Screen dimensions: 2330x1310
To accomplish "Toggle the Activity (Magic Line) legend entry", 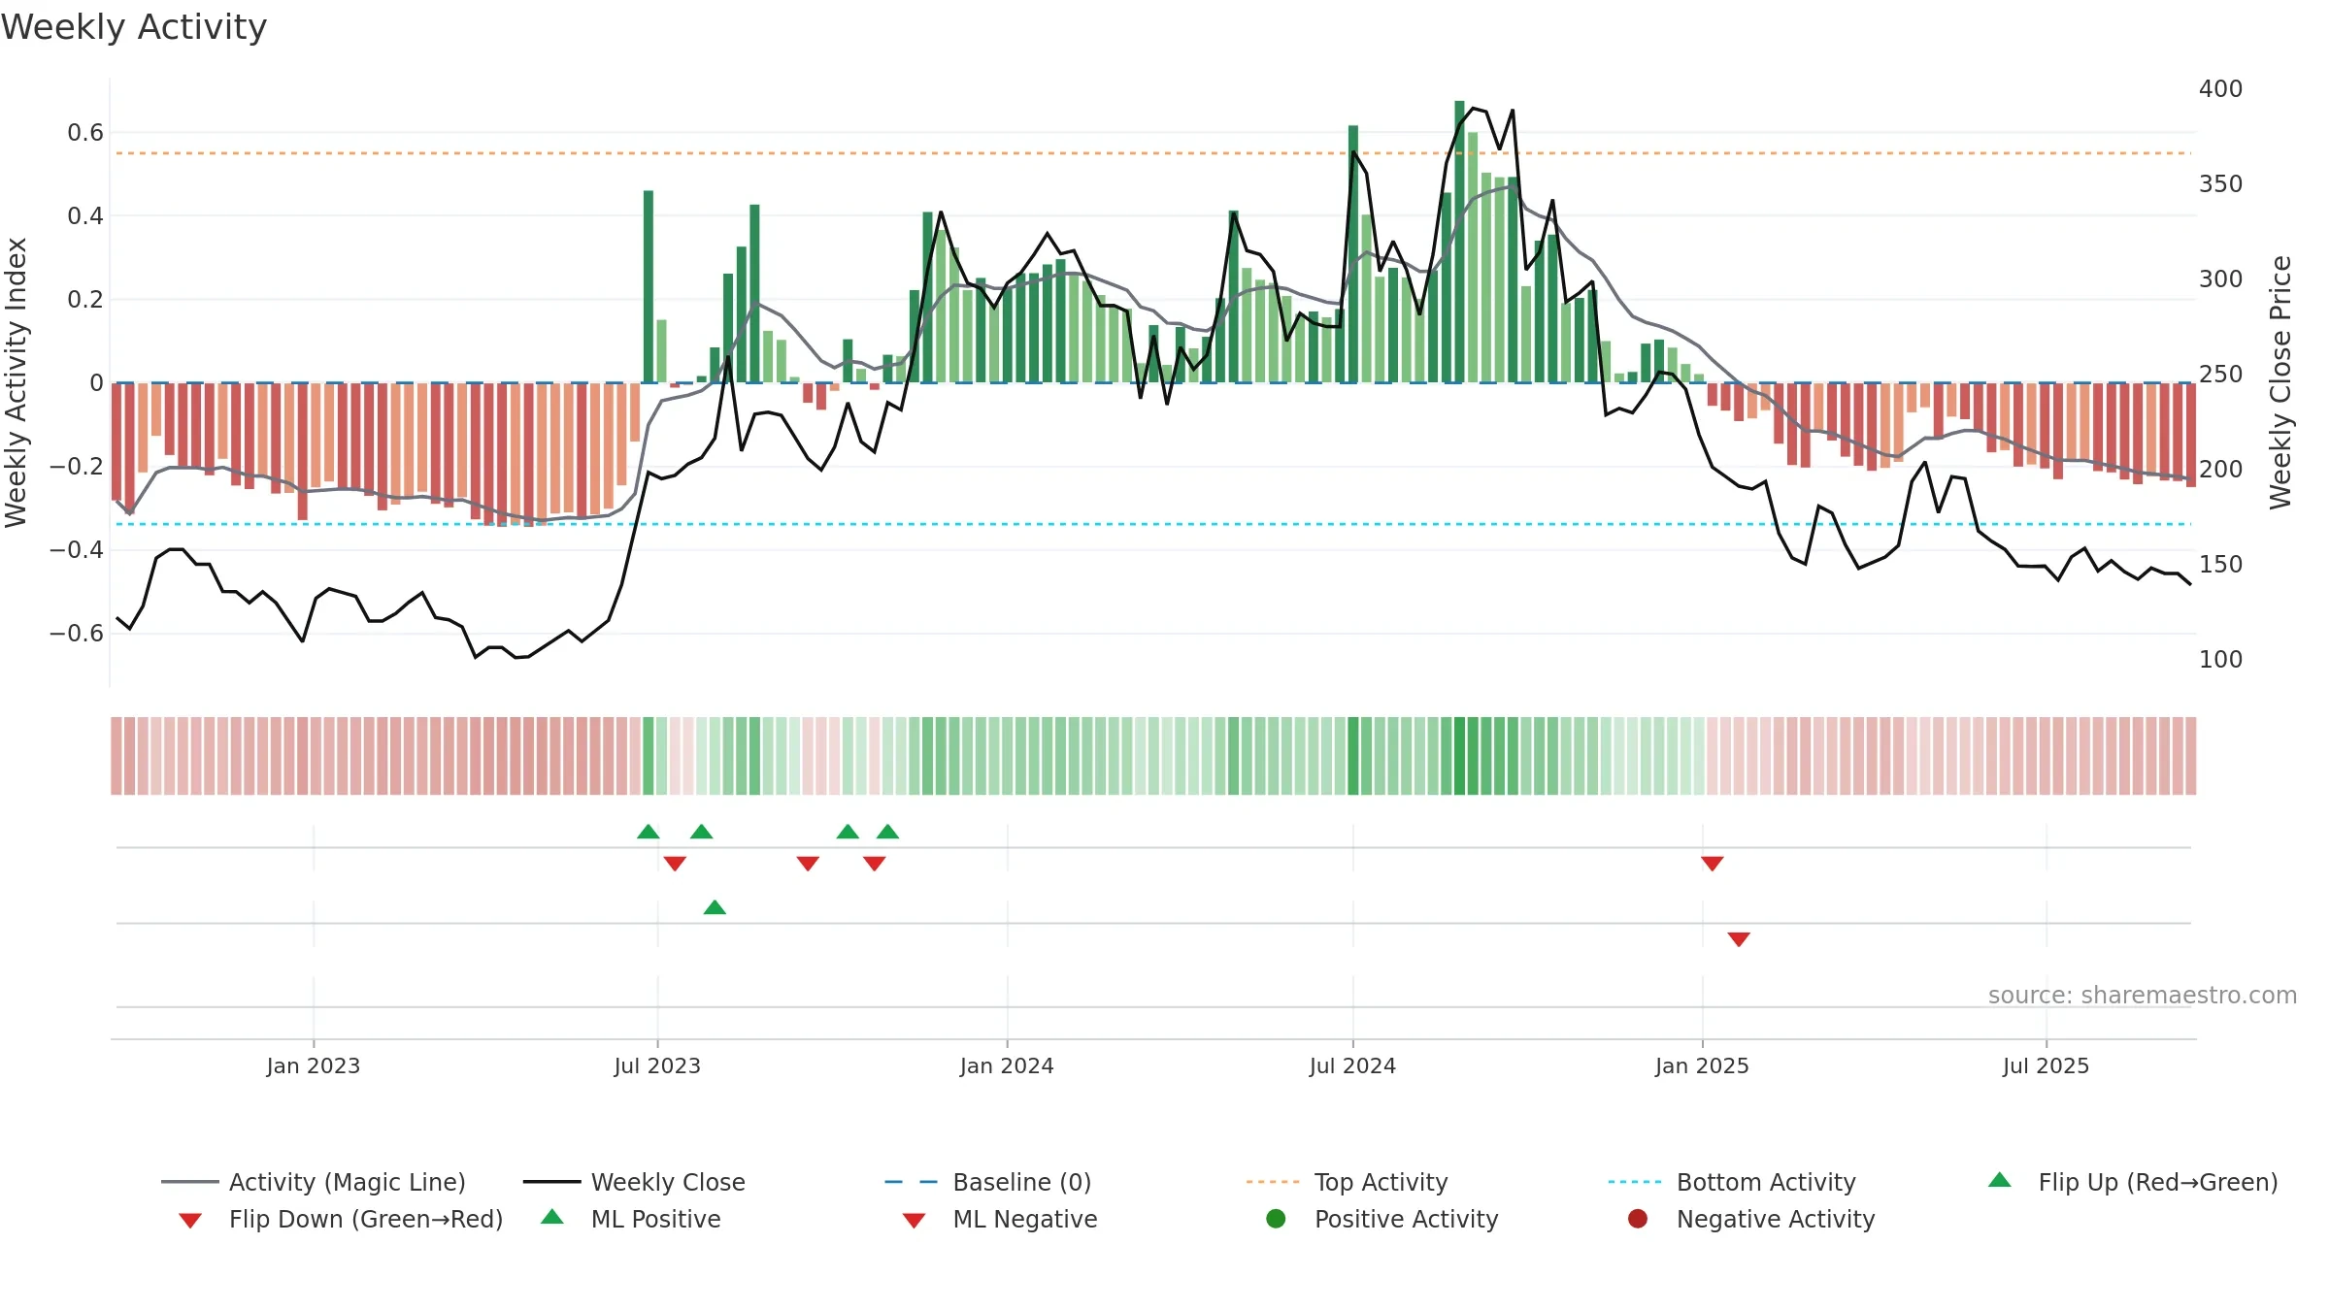I will click(314, 1182).
